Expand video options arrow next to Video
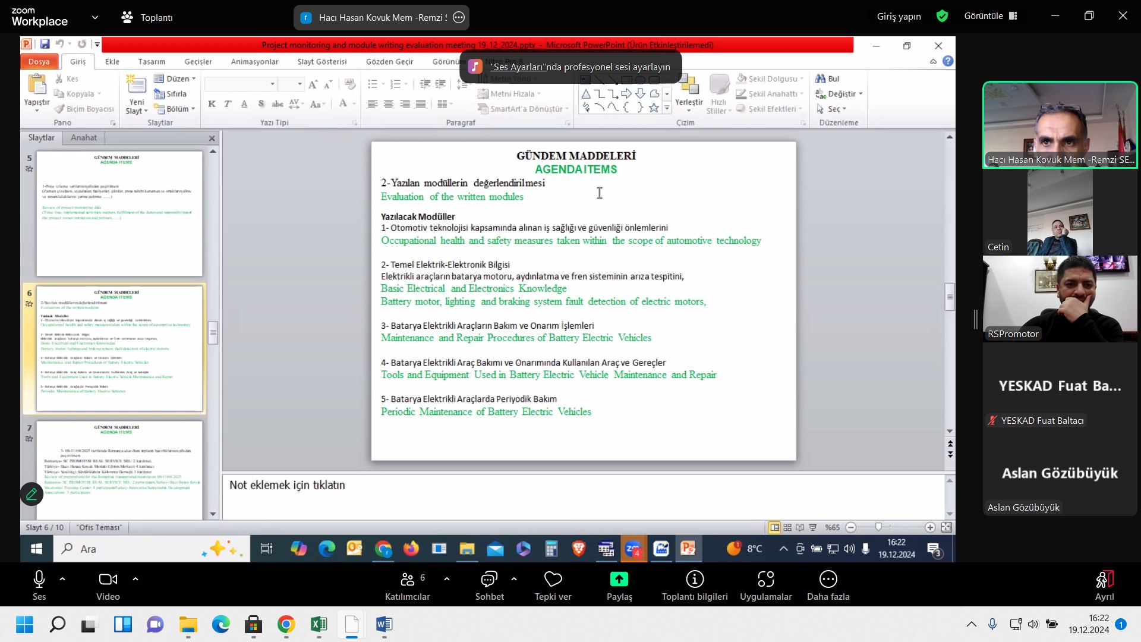 135,579
